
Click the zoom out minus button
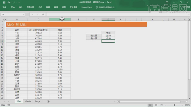[166, 105]
